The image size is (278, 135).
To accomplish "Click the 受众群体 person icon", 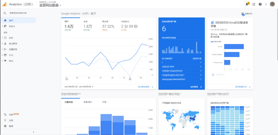I will [5, 44].
